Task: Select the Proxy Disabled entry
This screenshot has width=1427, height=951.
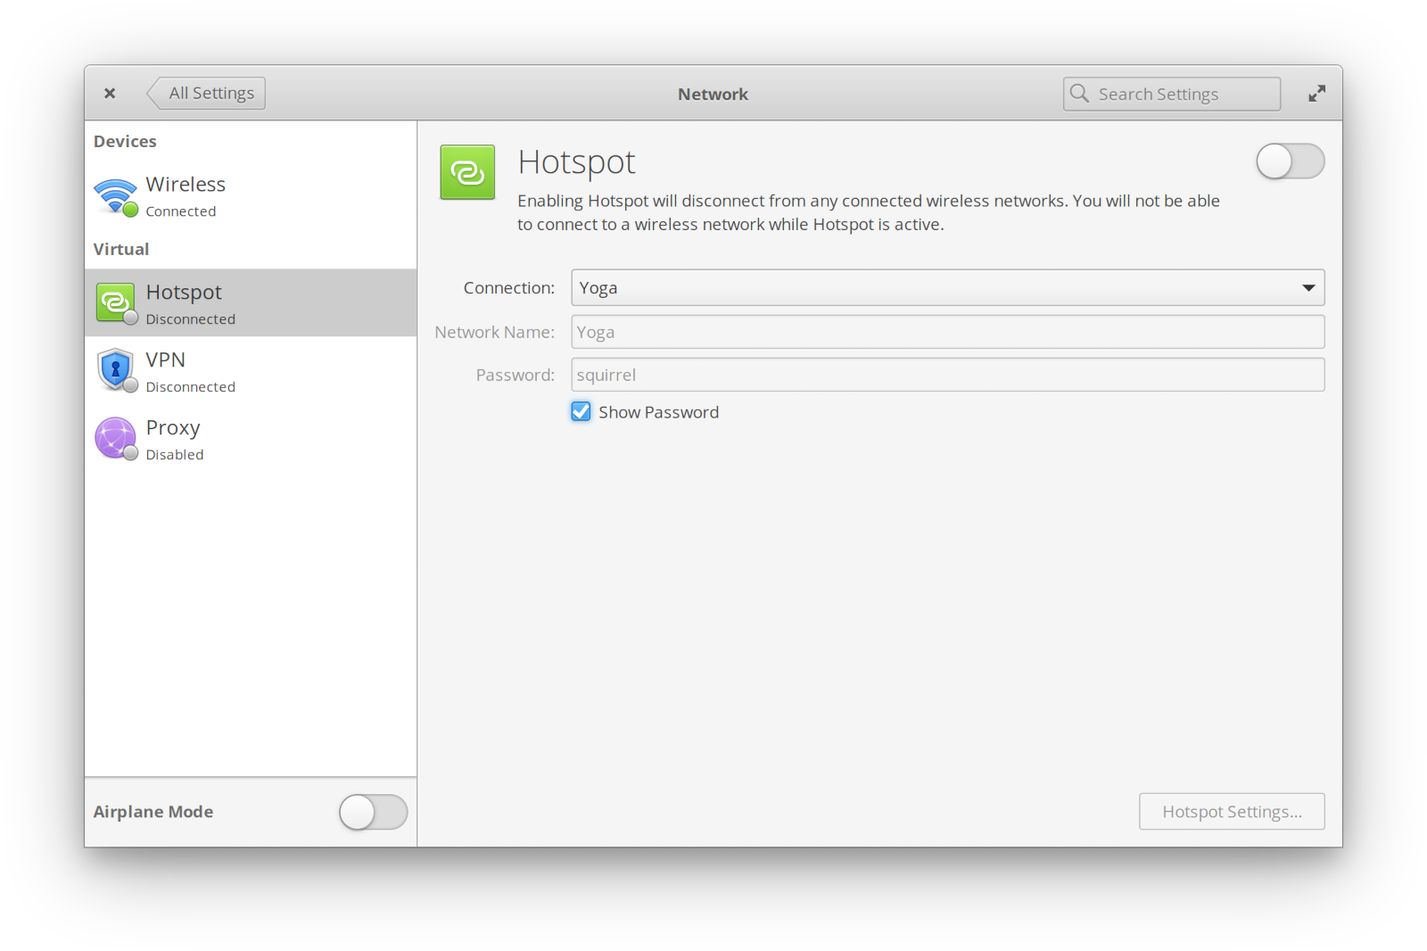Action: coord(250,439)
